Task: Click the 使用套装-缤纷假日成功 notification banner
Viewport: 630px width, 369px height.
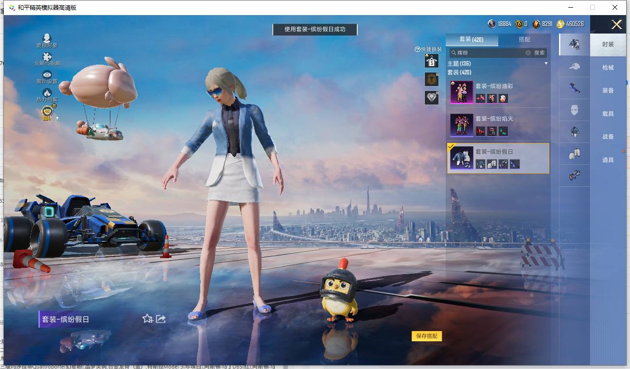Action: (315, 29)
